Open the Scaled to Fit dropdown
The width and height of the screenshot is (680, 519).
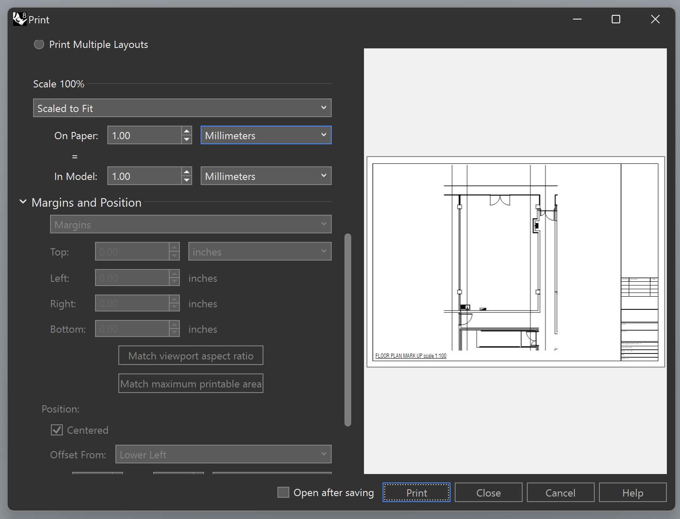click(182, 108)
